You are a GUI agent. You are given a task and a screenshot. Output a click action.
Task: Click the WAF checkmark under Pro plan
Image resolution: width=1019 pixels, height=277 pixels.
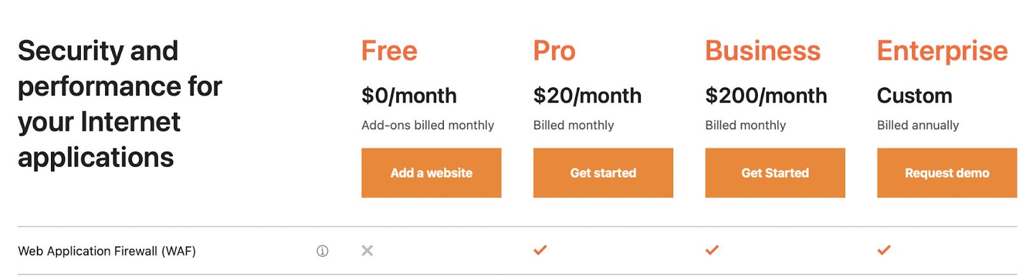tap(540, 250)
